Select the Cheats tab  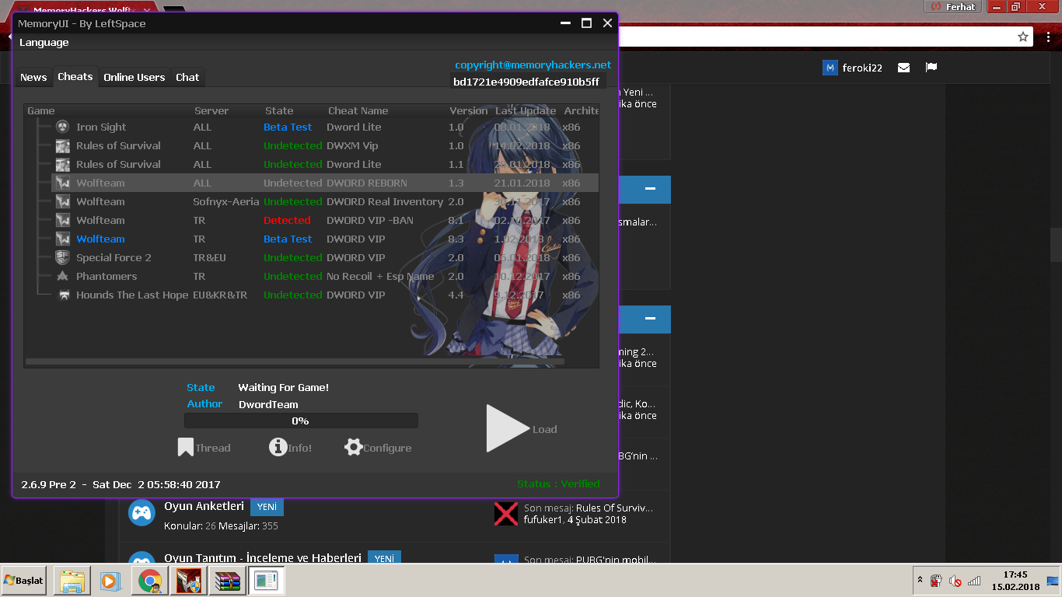[75, 76]
